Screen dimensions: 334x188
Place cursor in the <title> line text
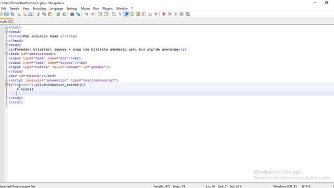tap(43, 36)
